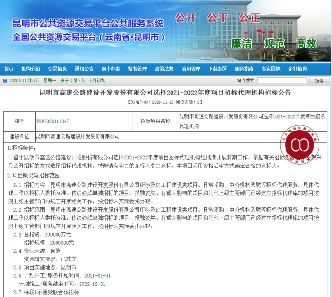Click the small blue icon beside the date
Viewport: 332px width, 297px height.
coord(5,81)
